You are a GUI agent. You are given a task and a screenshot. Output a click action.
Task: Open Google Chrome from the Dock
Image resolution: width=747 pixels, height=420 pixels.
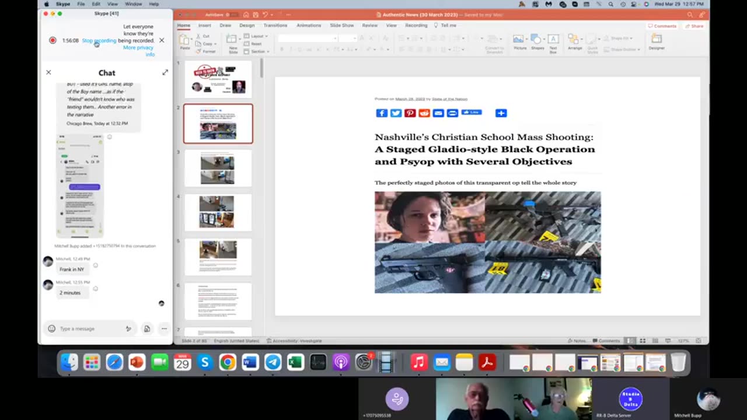pyautogui.click(x=228, y=363)
